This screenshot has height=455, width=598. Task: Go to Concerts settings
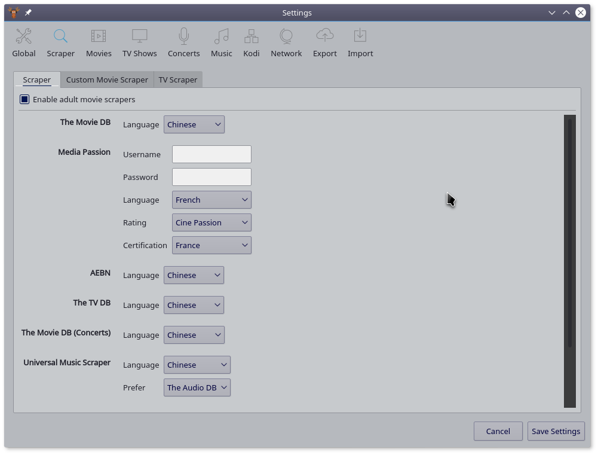[183, 43]
